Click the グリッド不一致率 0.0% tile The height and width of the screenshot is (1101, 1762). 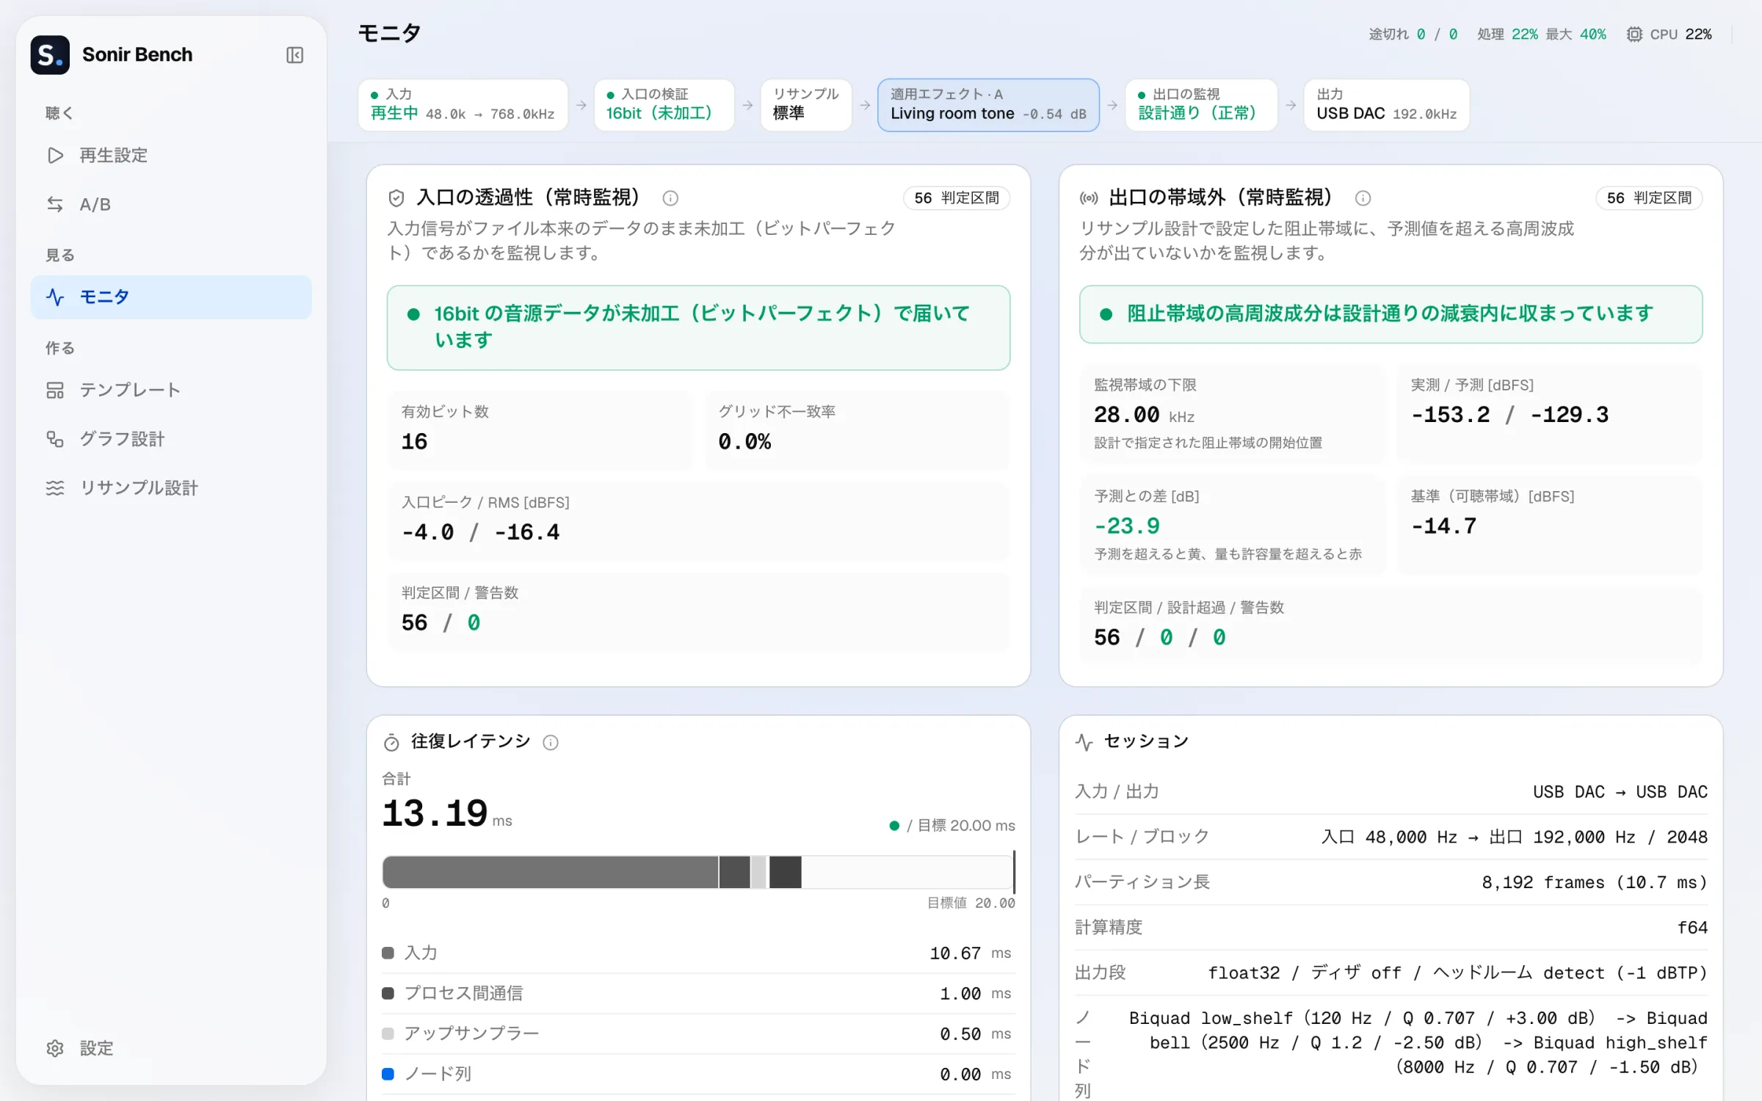click(857, 429)
